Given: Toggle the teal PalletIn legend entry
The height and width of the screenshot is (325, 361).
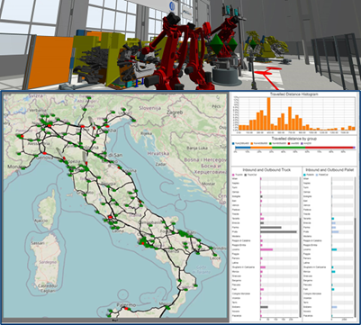Looking at the screenshot, I should click(309, 175).
